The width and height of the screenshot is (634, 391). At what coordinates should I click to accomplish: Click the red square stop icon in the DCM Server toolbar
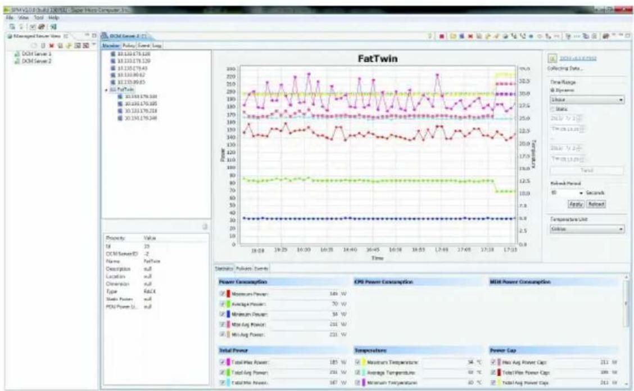[442, 37]
